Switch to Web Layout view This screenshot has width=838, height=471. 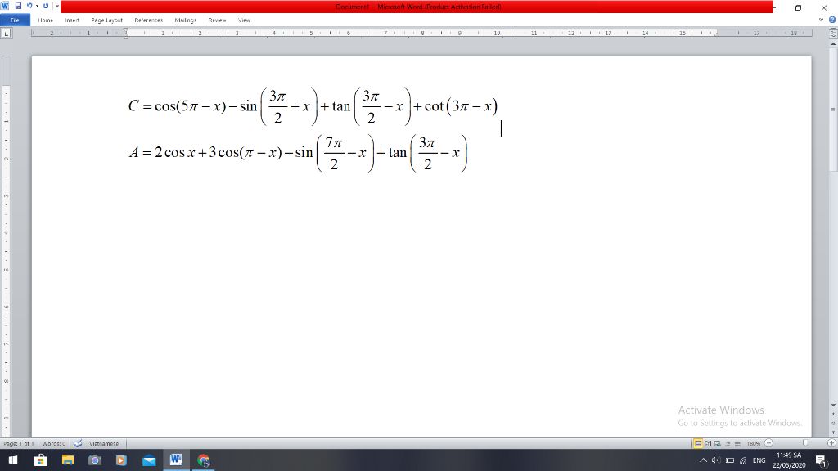pos(718,443)
